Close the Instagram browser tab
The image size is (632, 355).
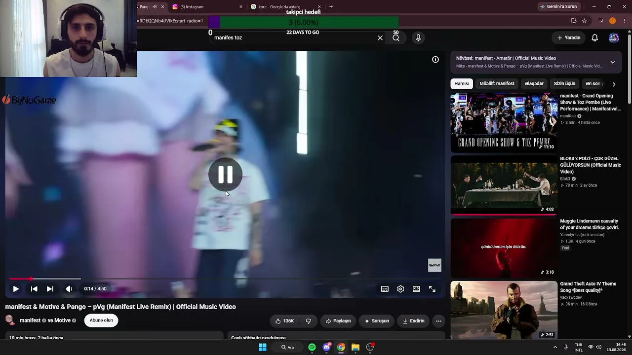click(x=241, y=7)
